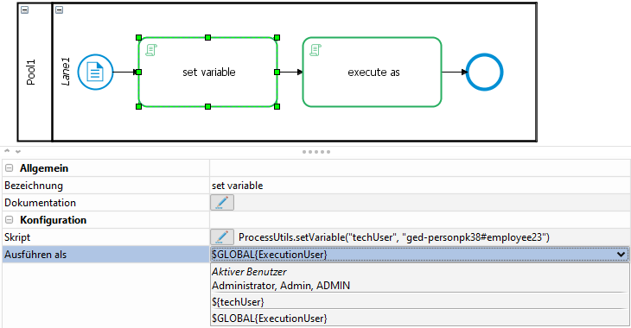Click bottom-center handle of set variable task
The height and width of the screenshot is (328, 631).
coord(207,106)
